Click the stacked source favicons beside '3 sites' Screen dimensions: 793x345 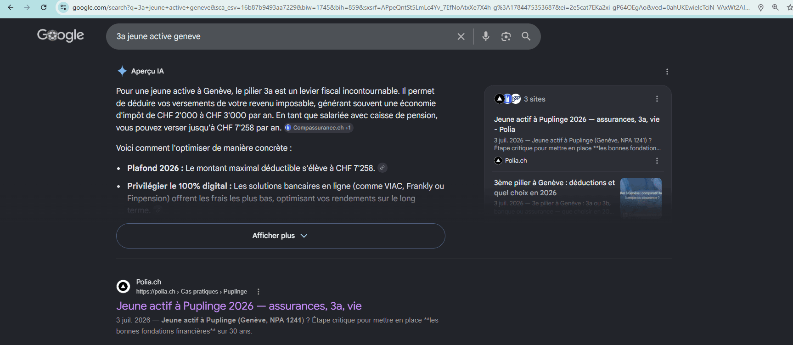[x=507, y=99]
